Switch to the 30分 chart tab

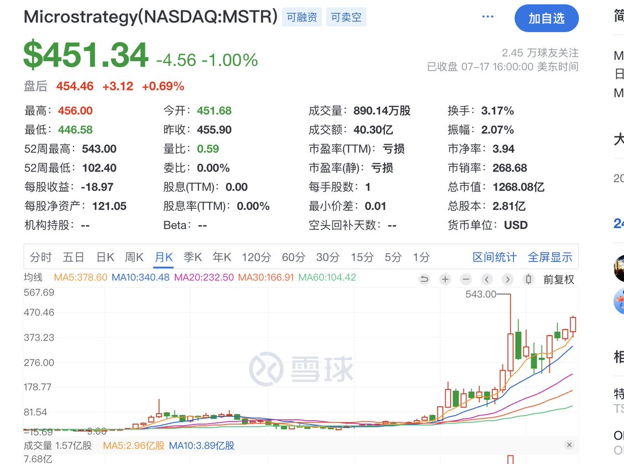pos(328,257)
